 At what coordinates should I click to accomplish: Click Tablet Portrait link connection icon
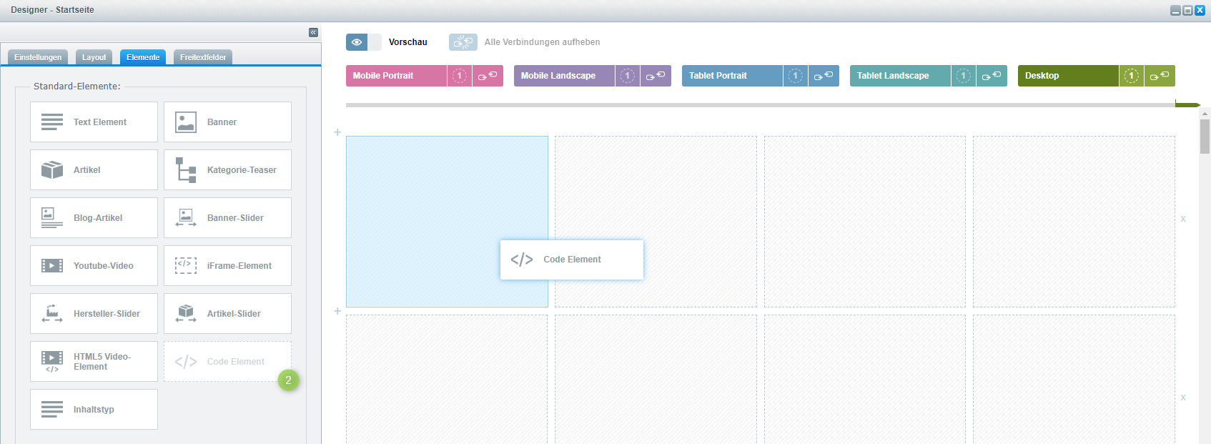(x=824, y=76)
